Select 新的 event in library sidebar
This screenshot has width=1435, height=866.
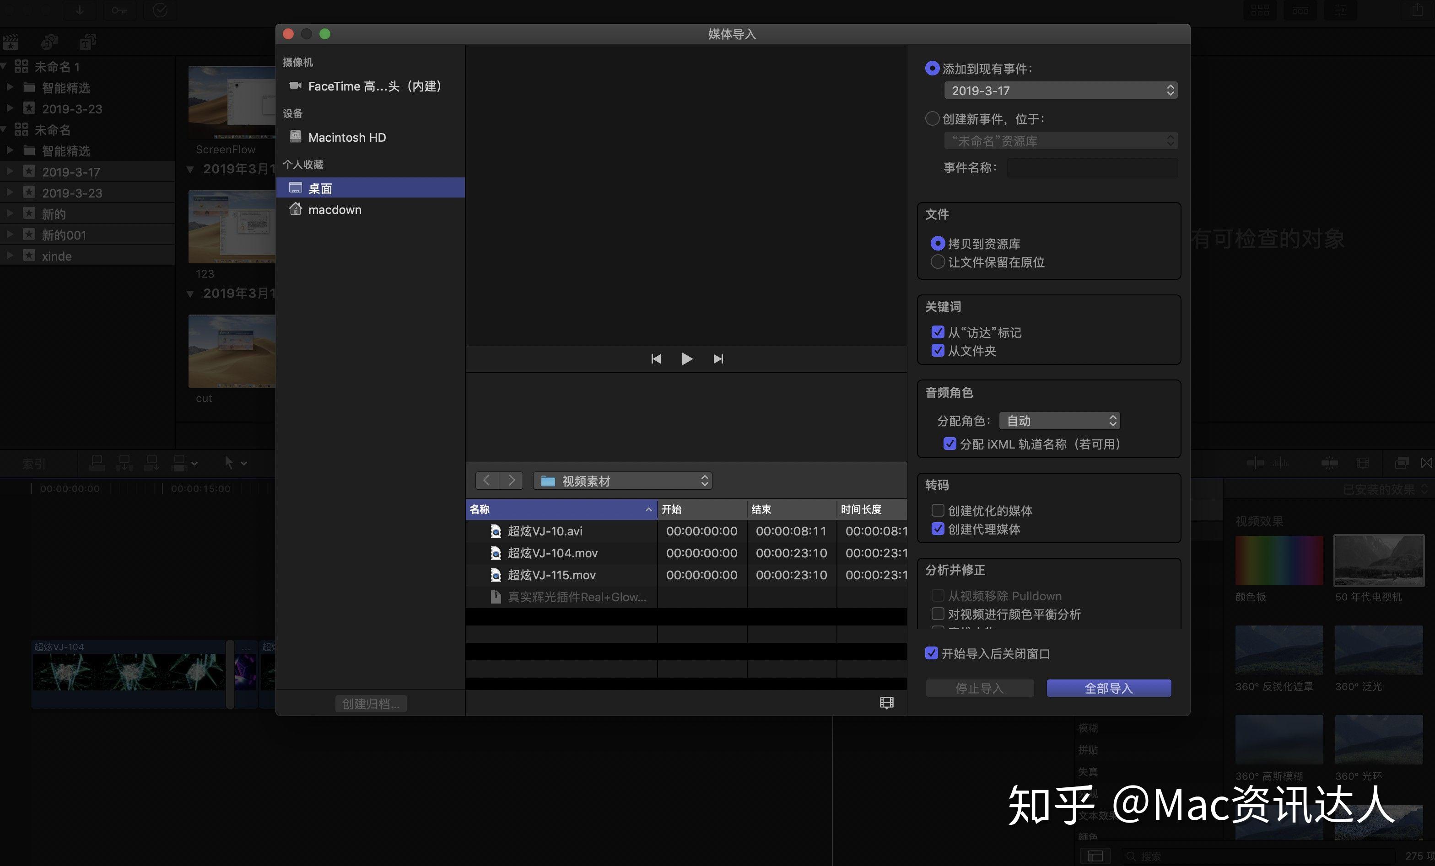click(87, 214)
